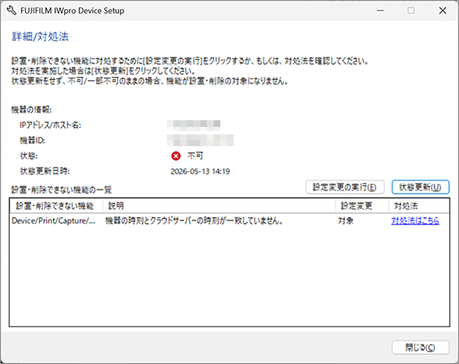Click the clock mismatch description cell

point(194,220)
